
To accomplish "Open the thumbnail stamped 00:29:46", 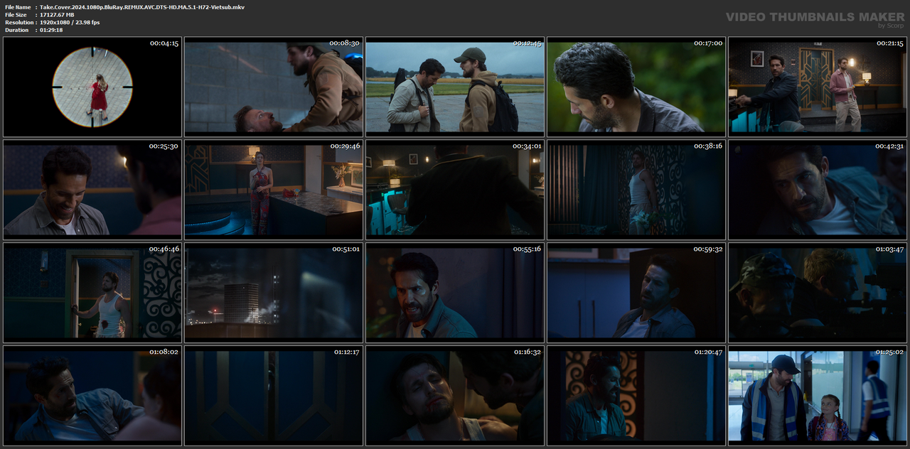I will click(x=274, y=189).
